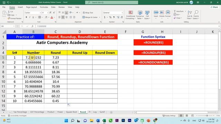Viewport: 221px width, 124px height.
Task: Switch to the Formulas tab
Action: click(44, 7)
